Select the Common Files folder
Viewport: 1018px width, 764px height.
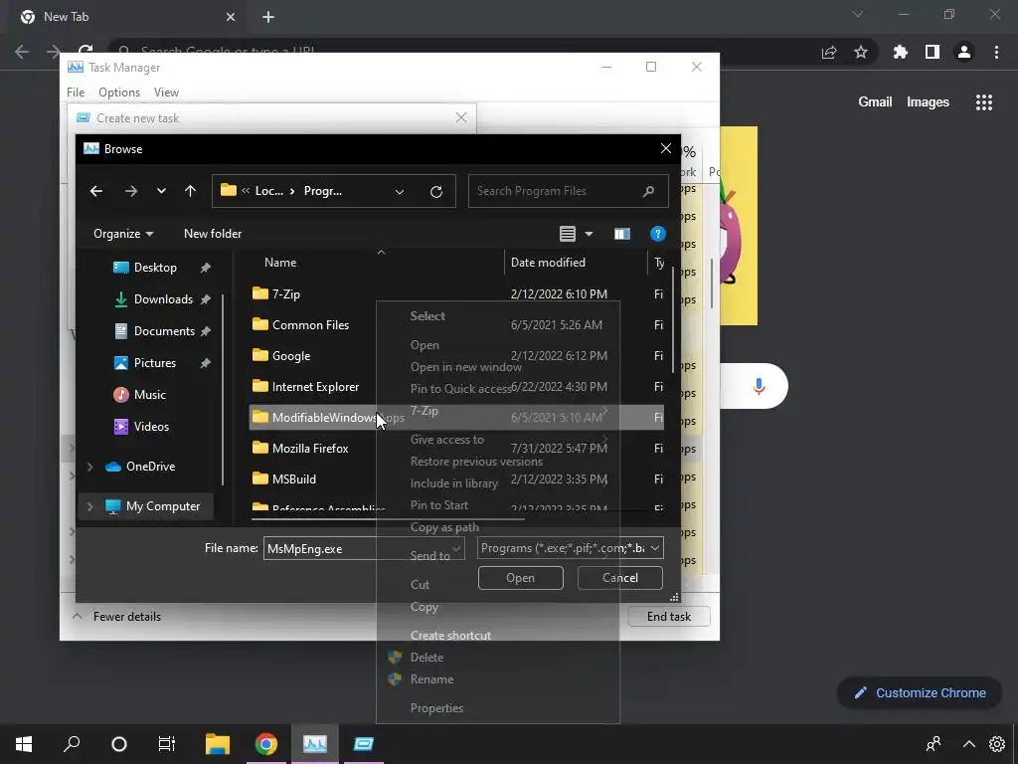click(x=310, y=325)
